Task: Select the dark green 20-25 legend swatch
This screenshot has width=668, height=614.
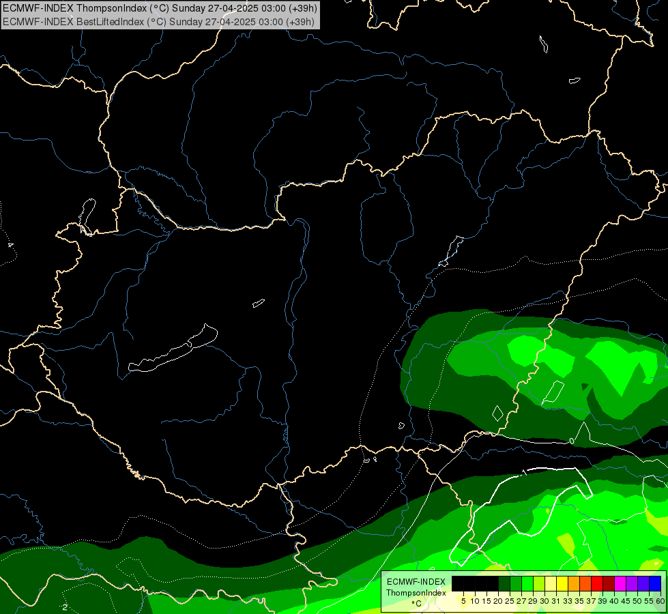Action: click(x=504, y=584)
